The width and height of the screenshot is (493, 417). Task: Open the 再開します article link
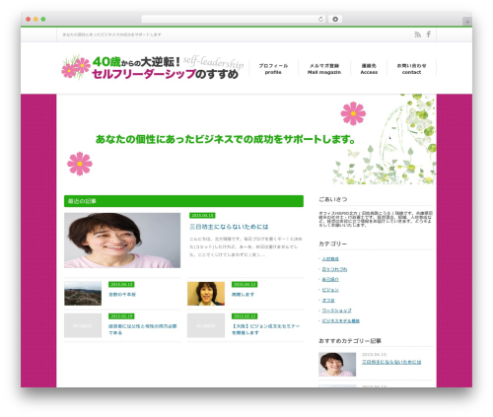[243, 295]
